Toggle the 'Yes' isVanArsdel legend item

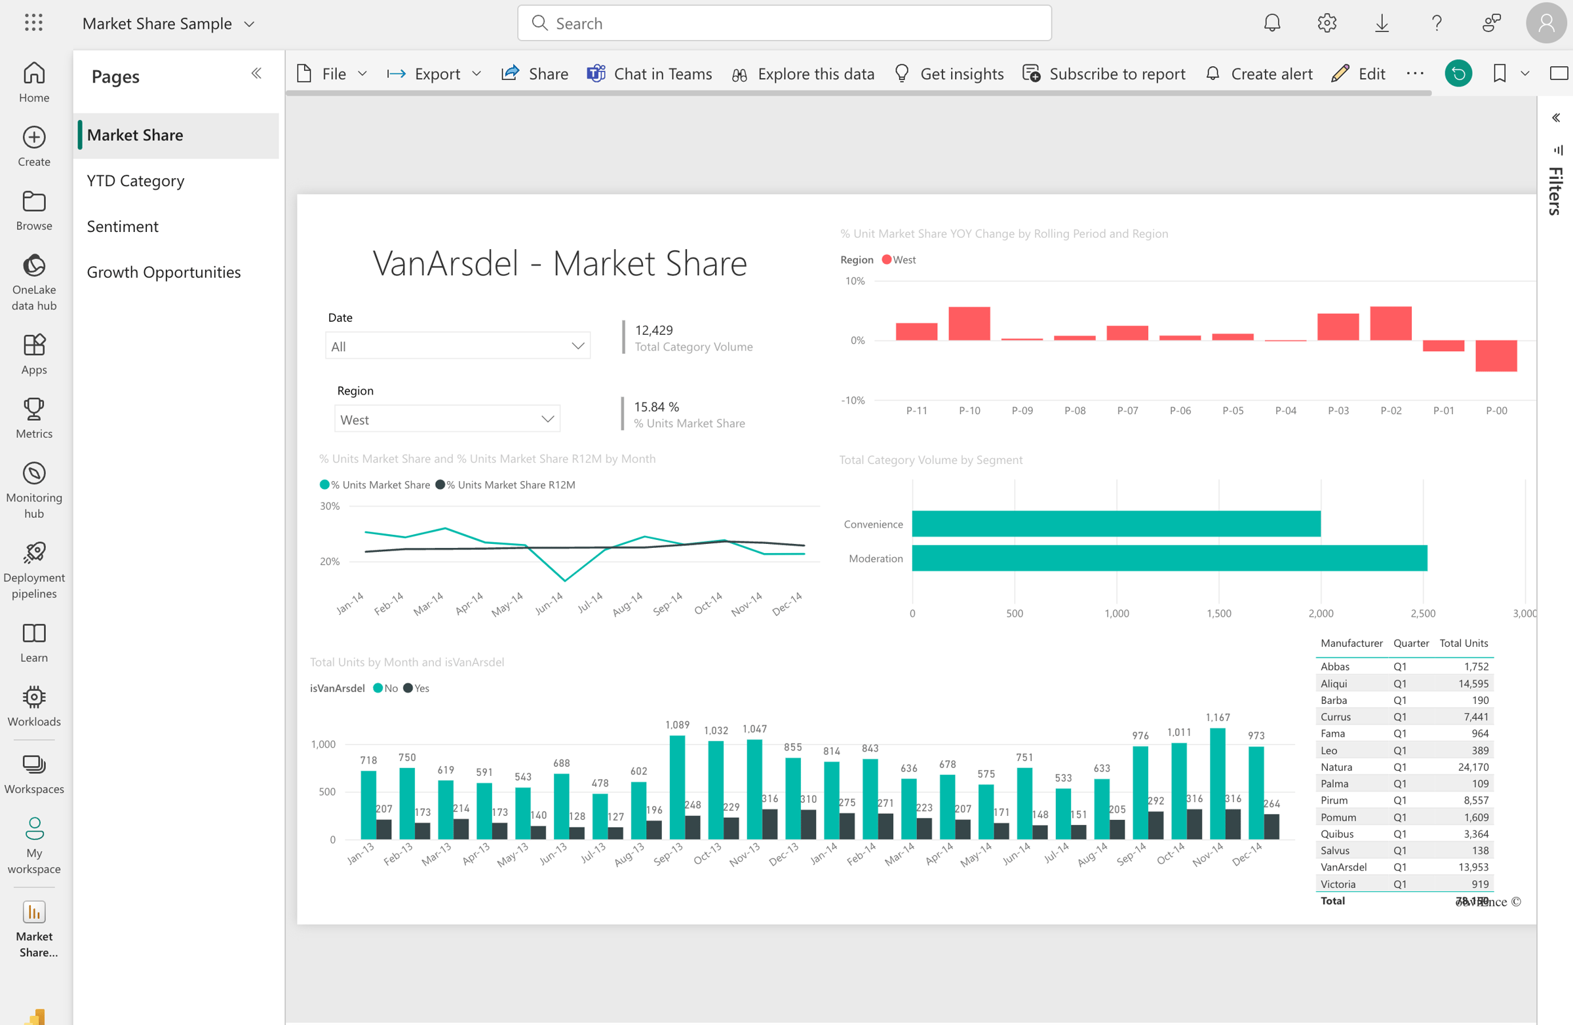pyautogui.click(x=416, y=688)
